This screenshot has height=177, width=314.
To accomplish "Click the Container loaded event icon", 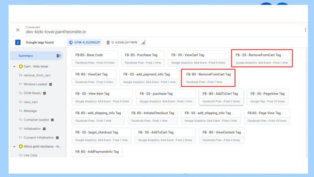I will point(52,120).
